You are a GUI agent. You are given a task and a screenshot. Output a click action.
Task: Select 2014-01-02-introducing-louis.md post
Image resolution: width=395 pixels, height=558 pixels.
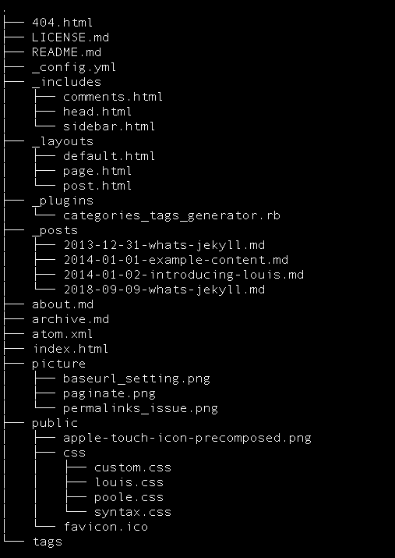click(x=184, y=275)
